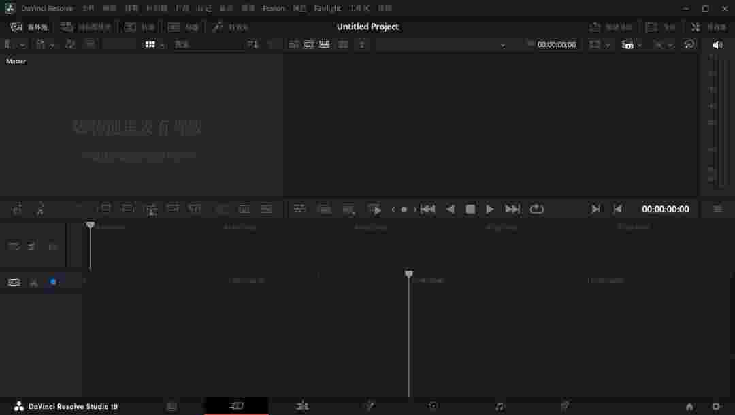Switch to the Edit page icon
The height and width of the screenshot is (415, 735).
302,406
